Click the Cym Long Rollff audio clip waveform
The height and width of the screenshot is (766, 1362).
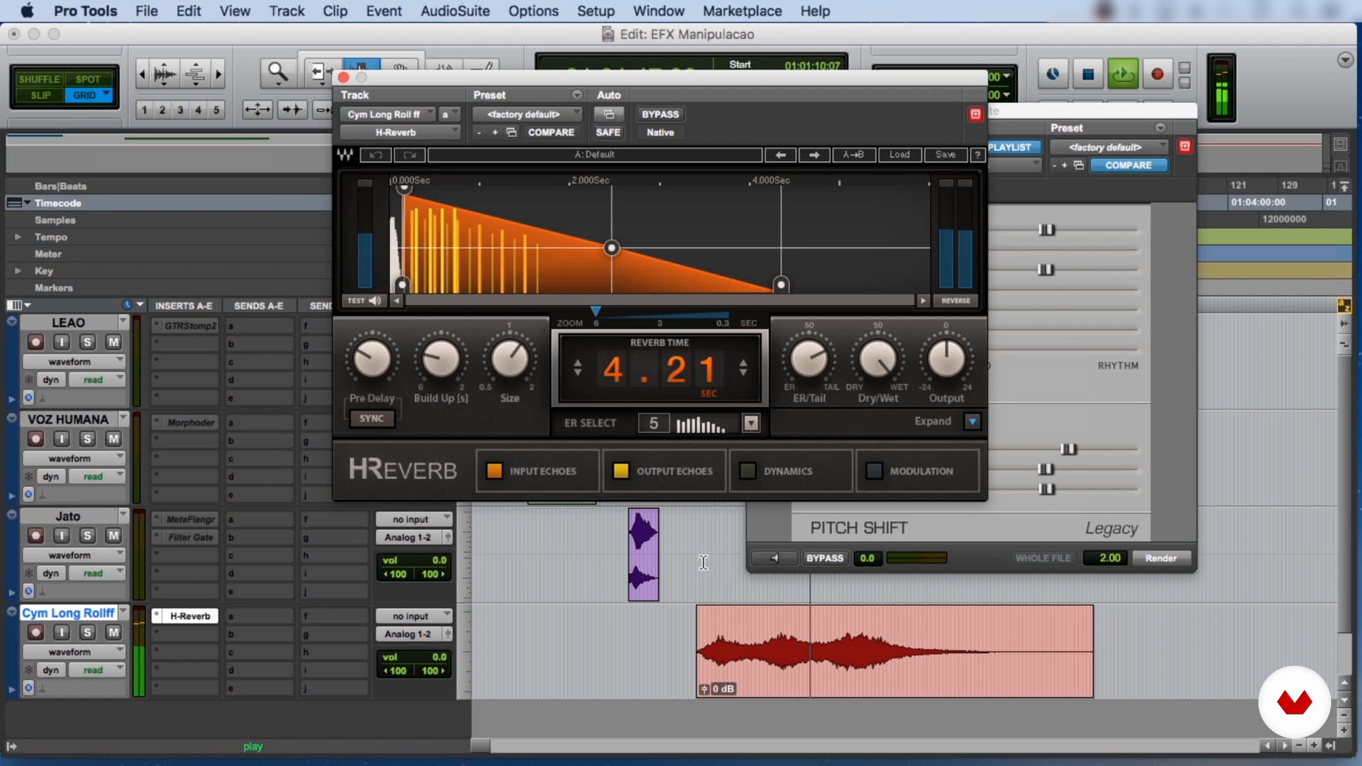894,651
